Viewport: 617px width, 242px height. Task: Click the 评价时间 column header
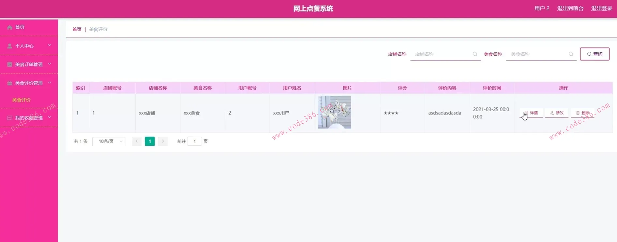pyautogui.click(x=492, y=88)
